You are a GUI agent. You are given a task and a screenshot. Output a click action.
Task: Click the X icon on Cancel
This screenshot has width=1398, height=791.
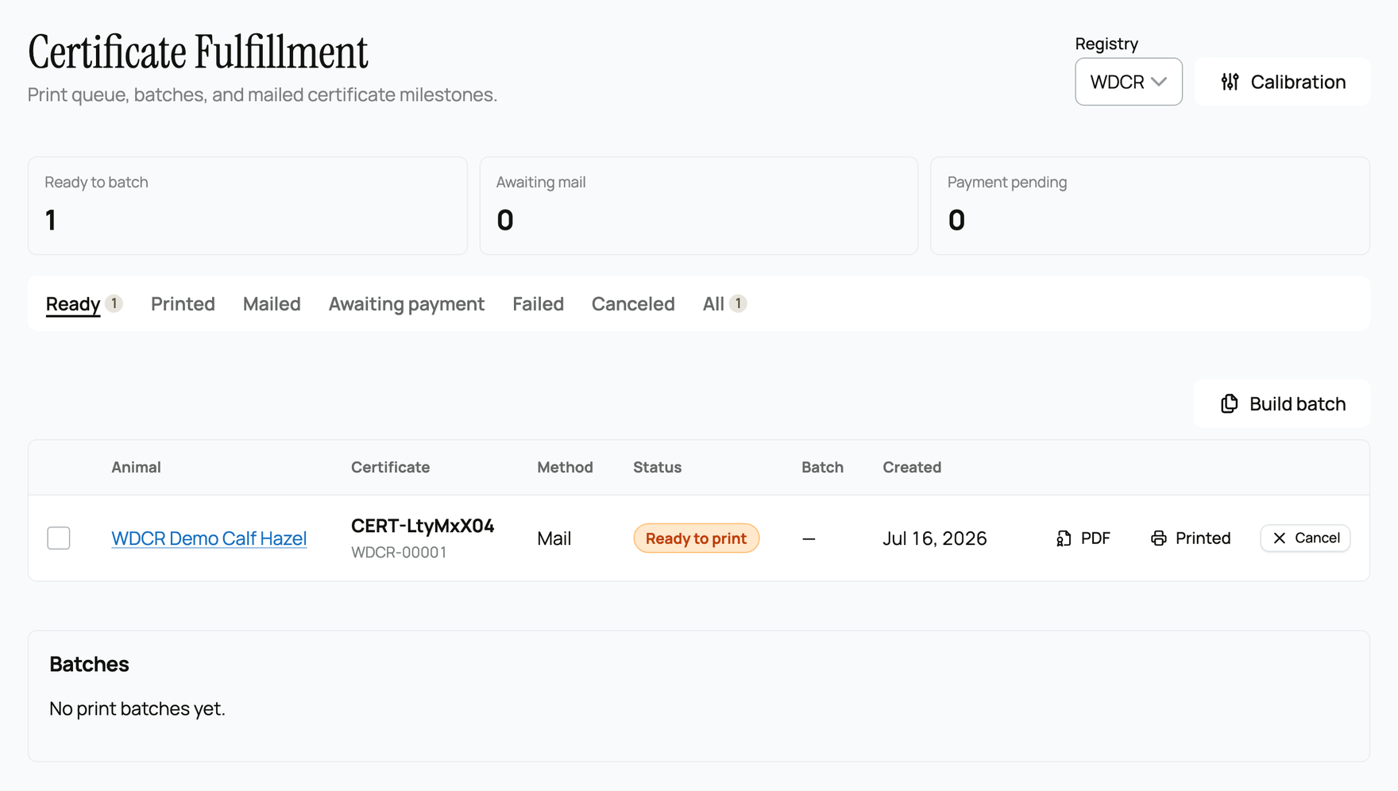(x=1279, y=538)
